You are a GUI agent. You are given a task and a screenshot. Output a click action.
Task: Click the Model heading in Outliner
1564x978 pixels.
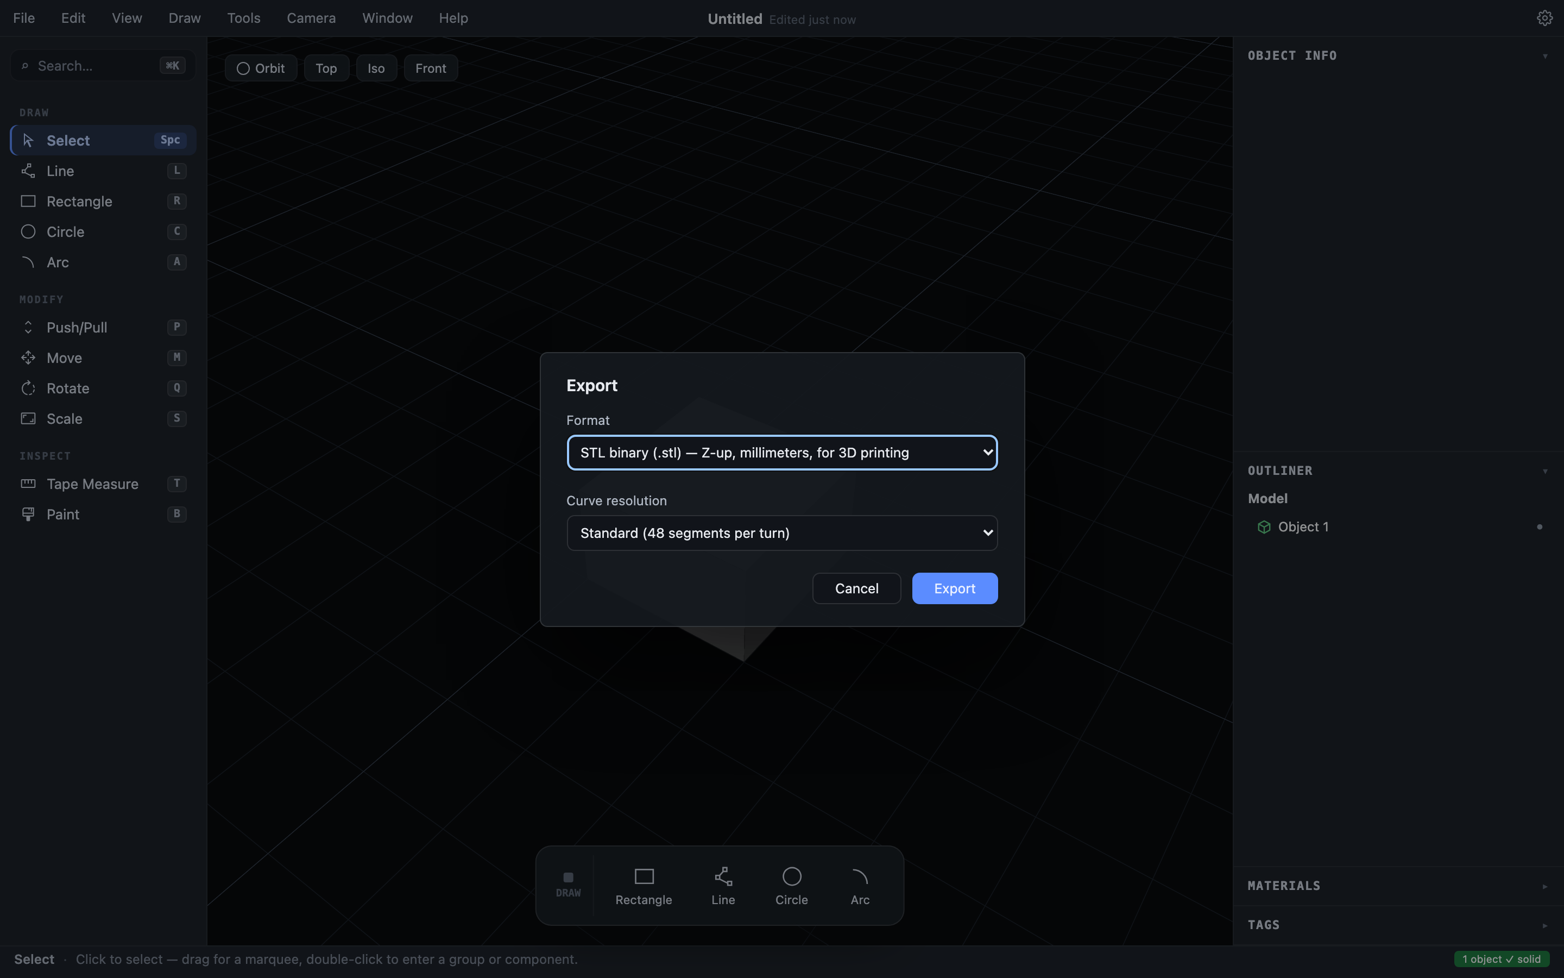pos(1267,499)
